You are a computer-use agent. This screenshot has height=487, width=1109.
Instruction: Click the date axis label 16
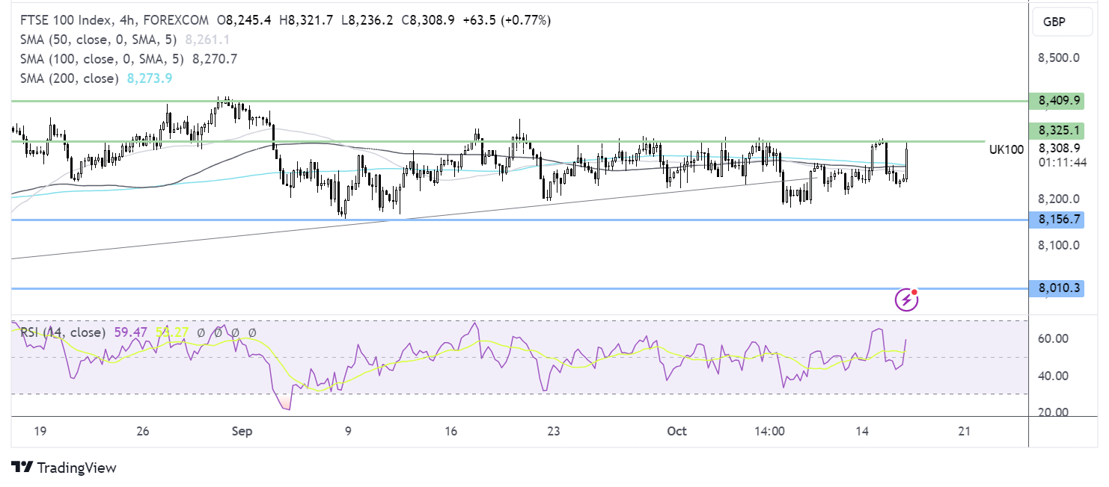(450, 431)
